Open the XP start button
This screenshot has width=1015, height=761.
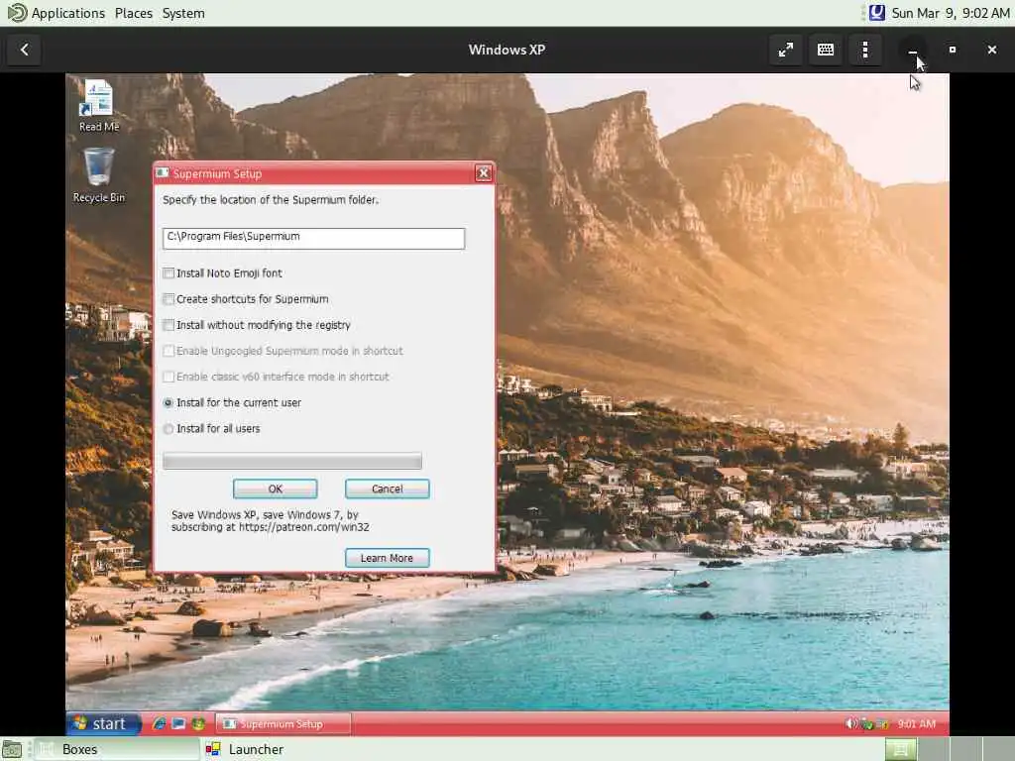coord(103,723)
